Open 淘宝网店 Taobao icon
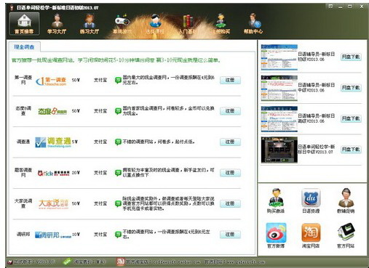The height and width of the screenshot is (268, 369). click(x=311, y=235)
